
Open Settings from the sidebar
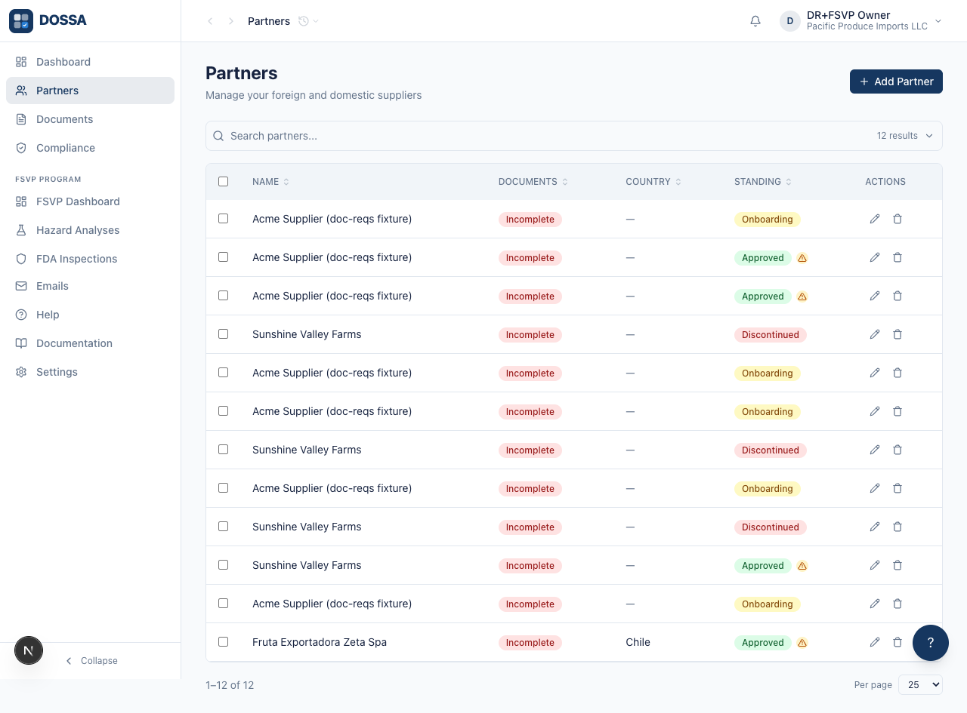pos(90,372)
